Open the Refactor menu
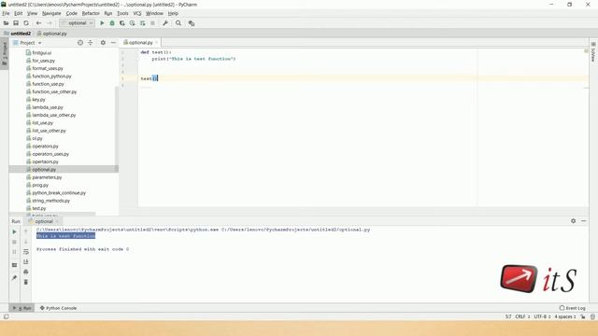Viewport: 598px width, 336px height. [91, 13]
